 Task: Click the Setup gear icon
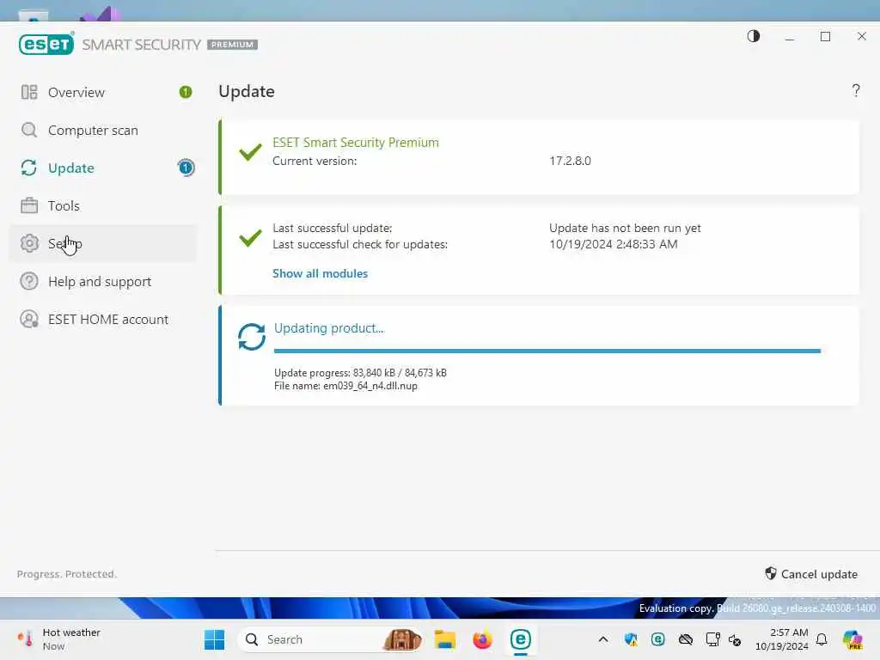(x=29, y=243)
